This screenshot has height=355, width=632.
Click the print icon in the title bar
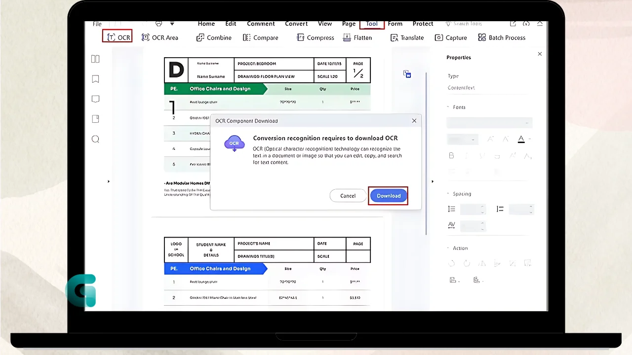(x=158, y=23)
